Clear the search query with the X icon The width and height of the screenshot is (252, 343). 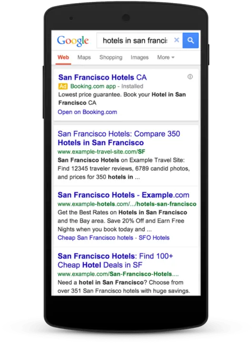[176, 40]
